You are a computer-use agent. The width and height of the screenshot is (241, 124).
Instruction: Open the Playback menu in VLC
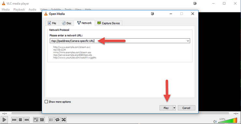pyautogui.click(x=19, y=9)
